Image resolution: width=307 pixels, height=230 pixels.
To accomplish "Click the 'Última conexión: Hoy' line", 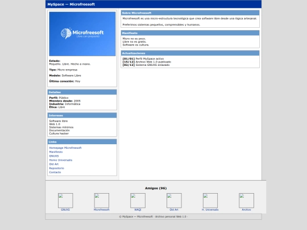I will [x=65, y=81].
